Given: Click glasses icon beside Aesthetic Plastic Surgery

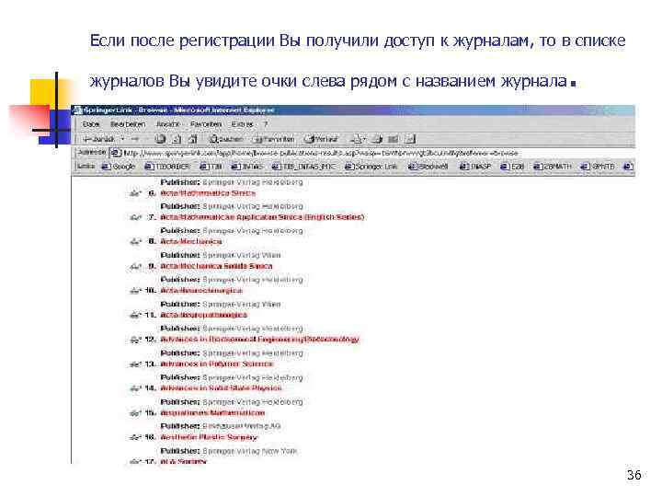Looking at the screenshot, I should [x=135, y=438].
